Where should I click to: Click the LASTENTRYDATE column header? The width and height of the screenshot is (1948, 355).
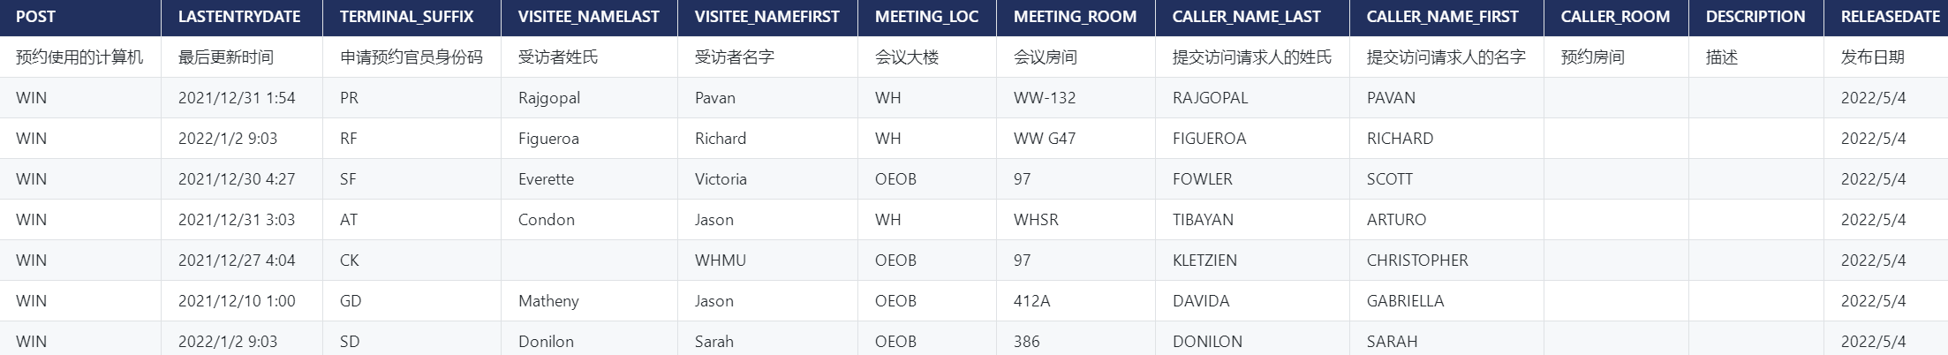tap(239, 17)
